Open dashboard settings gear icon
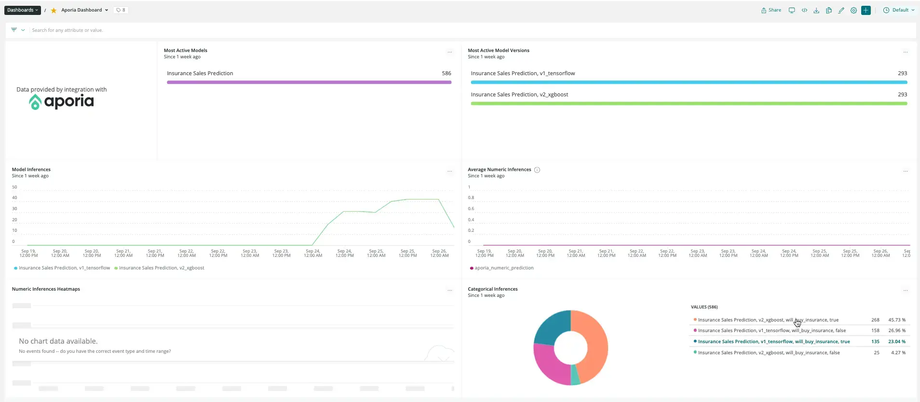The image size is (920, 402). tap(853, 10)
